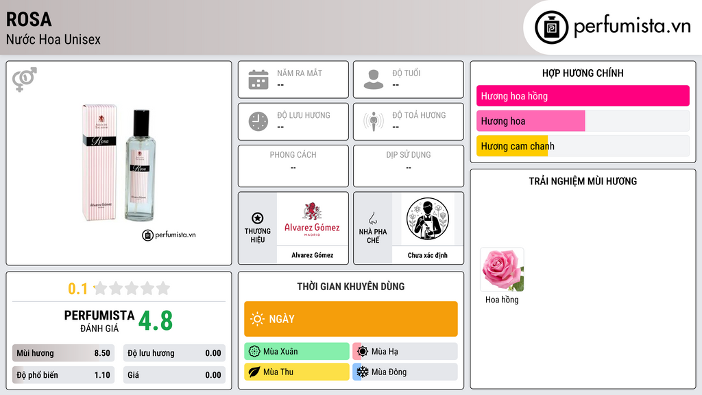The width and height of the screenshot is (702, 395).
Task: Click the perfumer illustration thumbnail
Action: click(428, 219)
